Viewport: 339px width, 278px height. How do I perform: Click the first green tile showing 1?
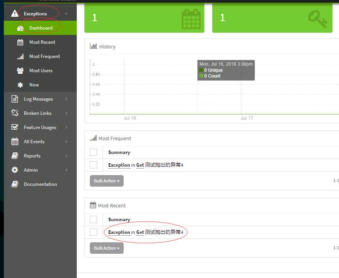144,18
